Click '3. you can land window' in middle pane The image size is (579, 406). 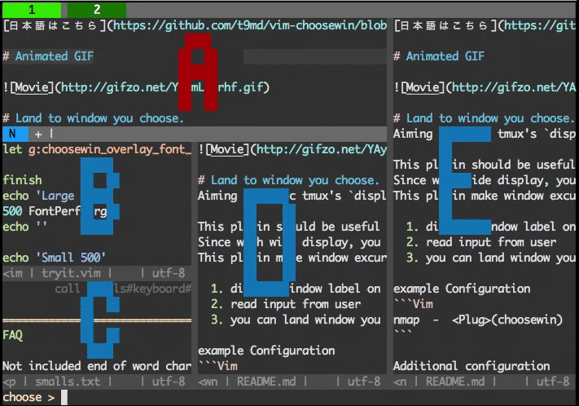pos(296,320)
